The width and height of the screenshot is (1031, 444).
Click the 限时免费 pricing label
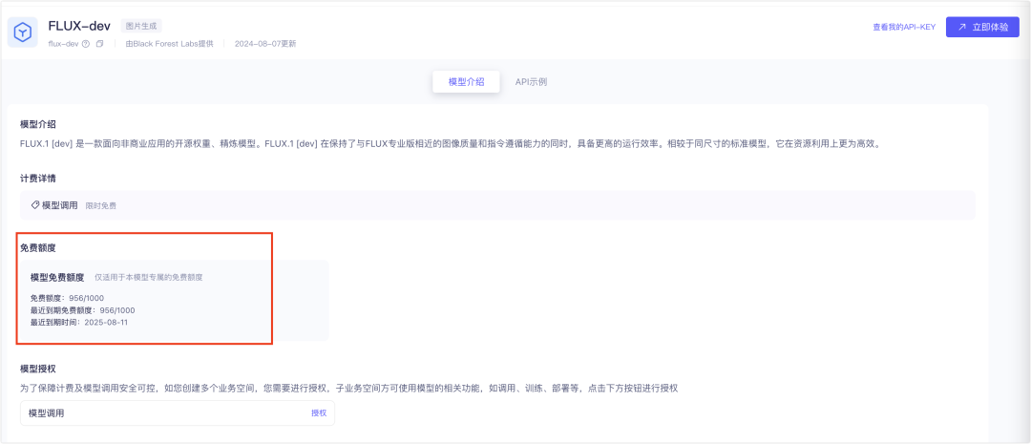(101, 205)
